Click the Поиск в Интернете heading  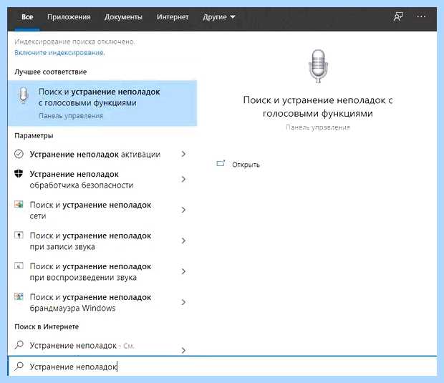coord(47,326)
